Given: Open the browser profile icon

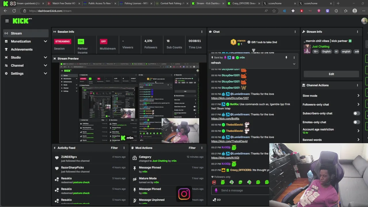Looking at the screenshot, I should (355, 11).
